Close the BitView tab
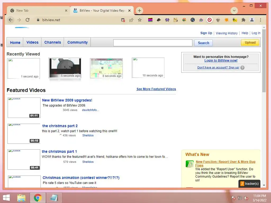The width and height of the screenshot is (271, 203). (x=129, y=11)
